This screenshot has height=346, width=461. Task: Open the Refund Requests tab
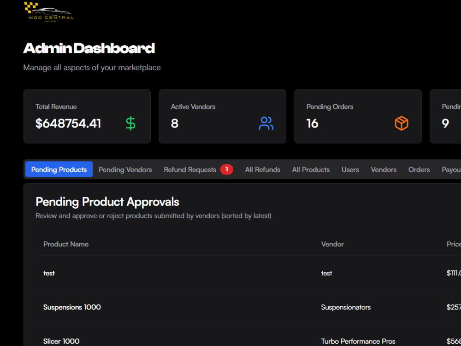198,169
